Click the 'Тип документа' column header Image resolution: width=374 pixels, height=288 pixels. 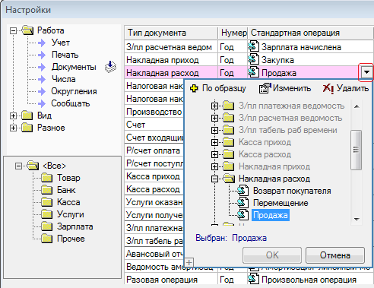[171, 33]
